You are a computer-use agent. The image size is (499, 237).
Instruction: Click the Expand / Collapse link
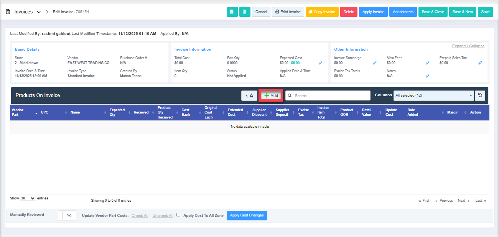click(x=468, y=46)
